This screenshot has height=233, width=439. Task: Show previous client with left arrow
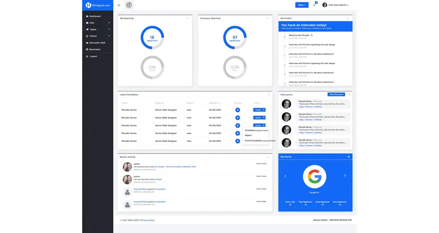tap(286, 176)
